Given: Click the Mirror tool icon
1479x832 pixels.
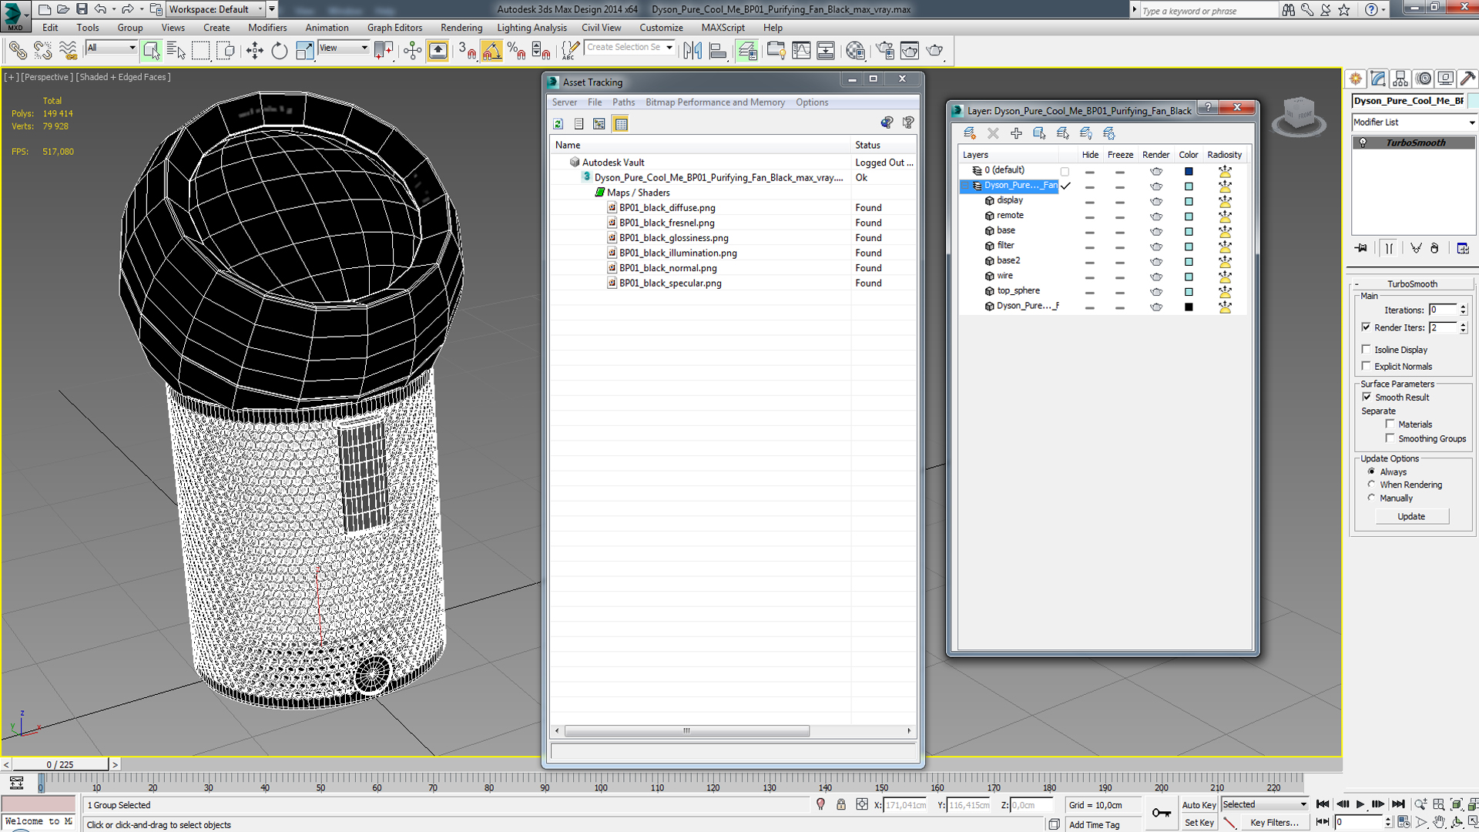Looking at the screenshot, I should click(x=693, y=51).
